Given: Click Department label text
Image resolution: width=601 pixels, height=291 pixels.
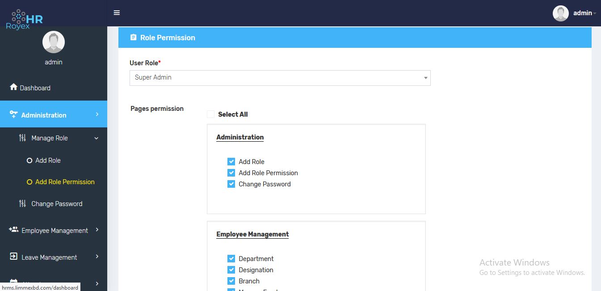Looking at the screenshot, I should 256,259.
